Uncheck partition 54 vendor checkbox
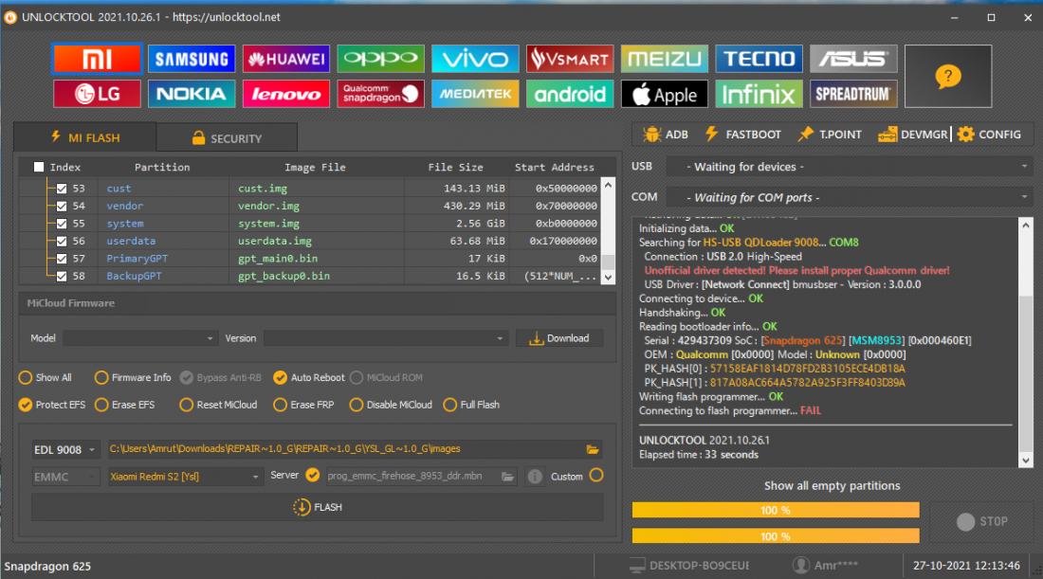 [x=62, y=206]
